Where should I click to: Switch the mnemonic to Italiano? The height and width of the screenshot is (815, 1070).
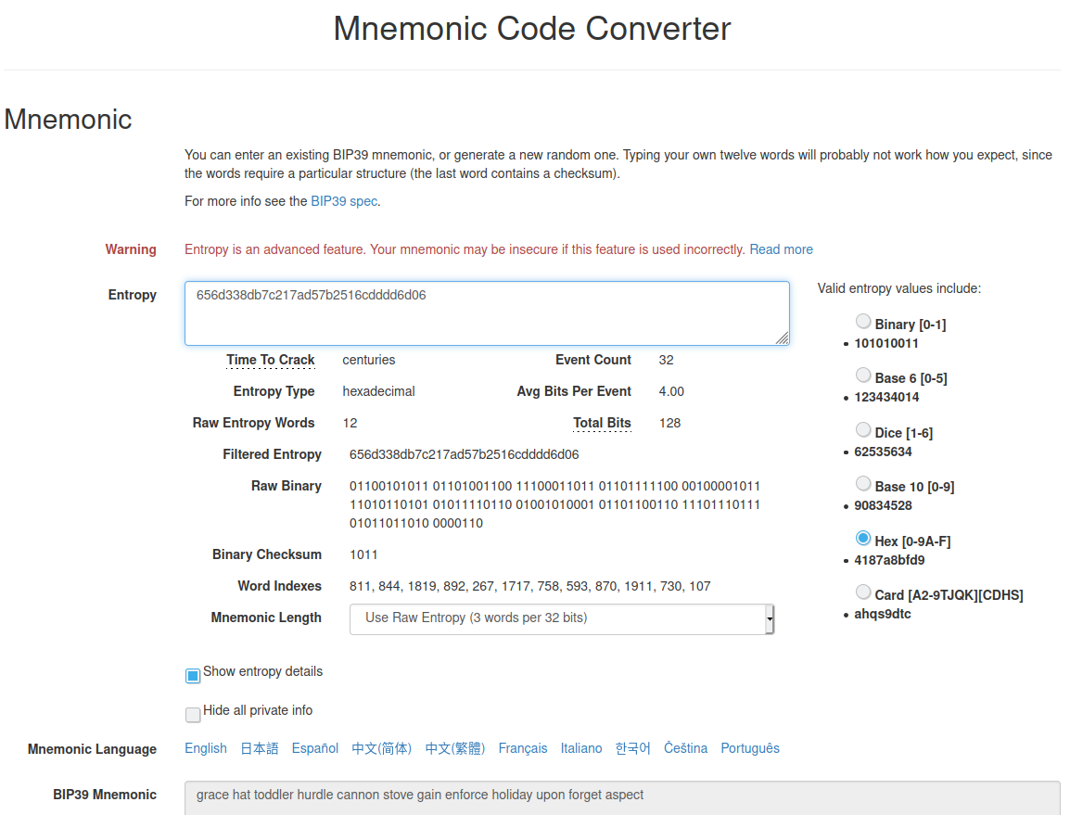[581, 748]
